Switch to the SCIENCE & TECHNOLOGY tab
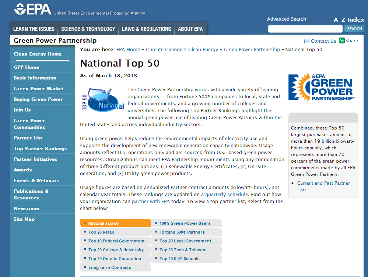 click(x=88, y=29)
